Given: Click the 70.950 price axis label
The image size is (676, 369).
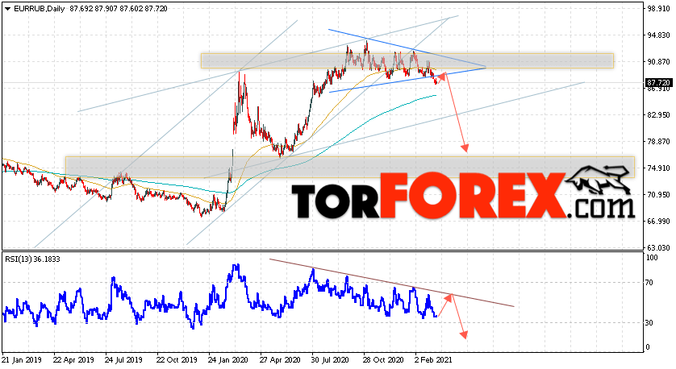Looking at the screenshot, I should coord(658,195).
